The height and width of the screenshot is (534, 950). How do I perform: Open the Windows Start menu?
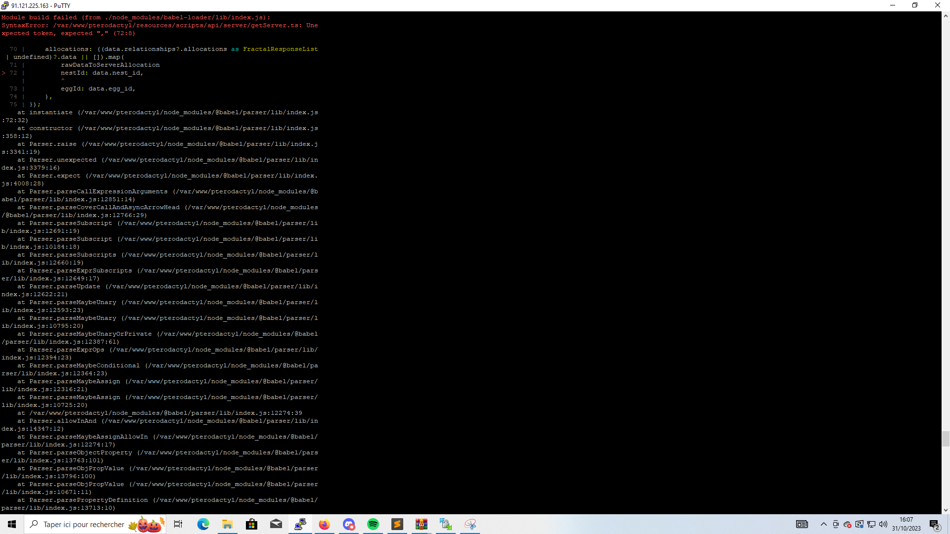[12, 524]
